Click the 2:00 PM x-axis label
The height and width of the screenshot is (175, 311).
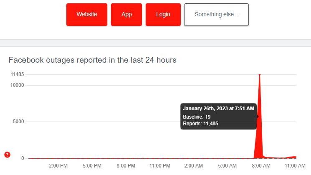(x=58, y=166)
